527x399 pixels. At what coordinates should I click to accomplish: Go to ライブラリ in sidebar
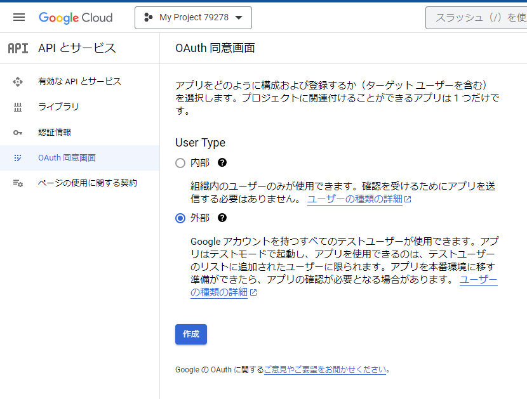79,107
